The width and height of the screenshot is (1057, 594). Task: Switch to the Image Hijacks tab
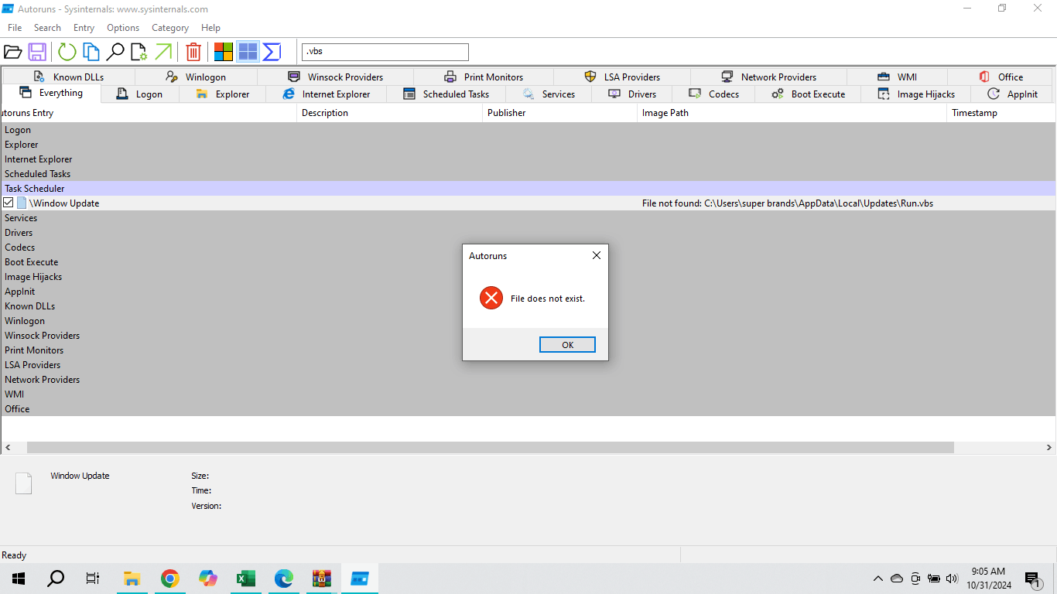pos(915,94)
